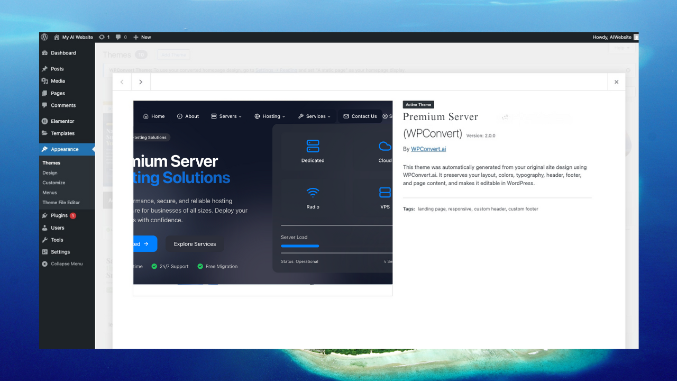Click the Plugins update count badge
Viewport: 677px width, 381px height.
point(73,215)
